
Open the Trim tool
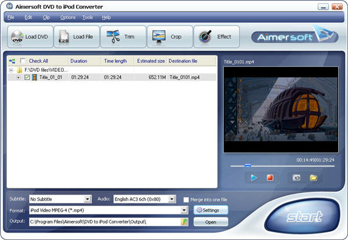[123, 37]
